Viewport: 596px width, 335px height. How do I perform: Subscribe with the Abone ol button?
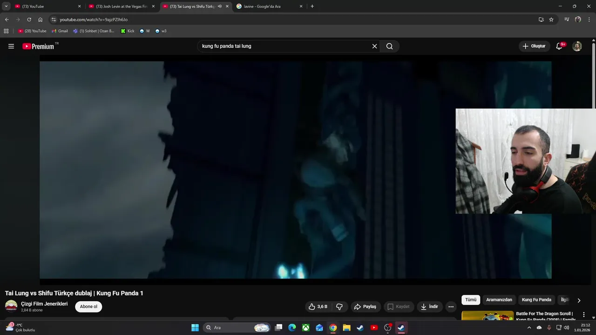(x=88, y=307)
